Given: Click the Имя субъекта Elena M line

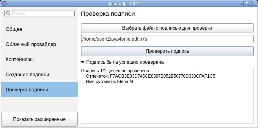Looking at the screenshot, I should tap(109, 81).
